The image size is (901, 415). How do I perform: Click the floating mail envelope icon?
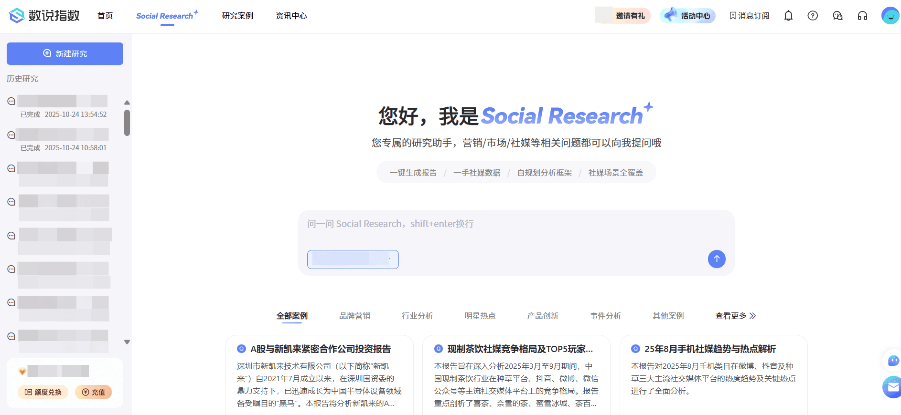click(892, 387)
